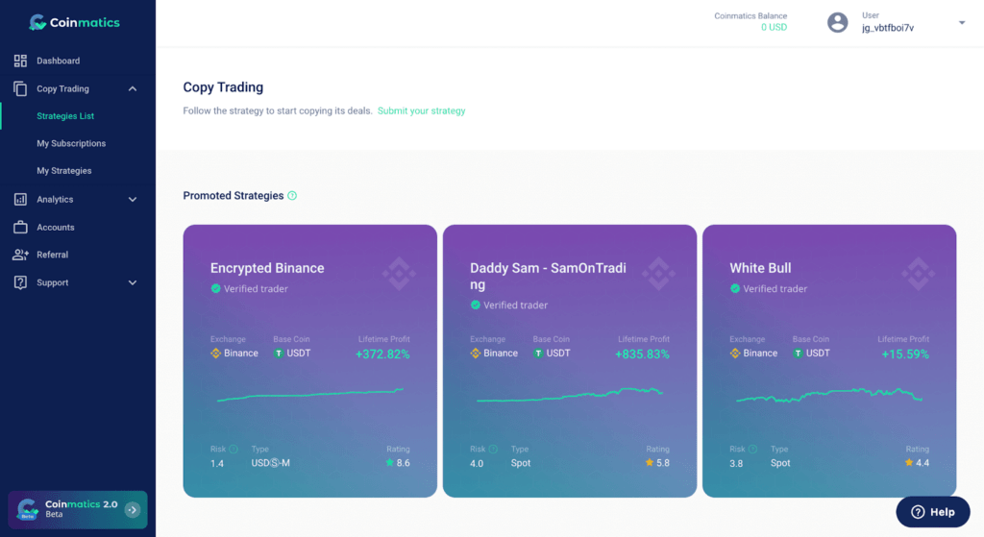Click the Promoted Strategies heading

click(233, 196)
